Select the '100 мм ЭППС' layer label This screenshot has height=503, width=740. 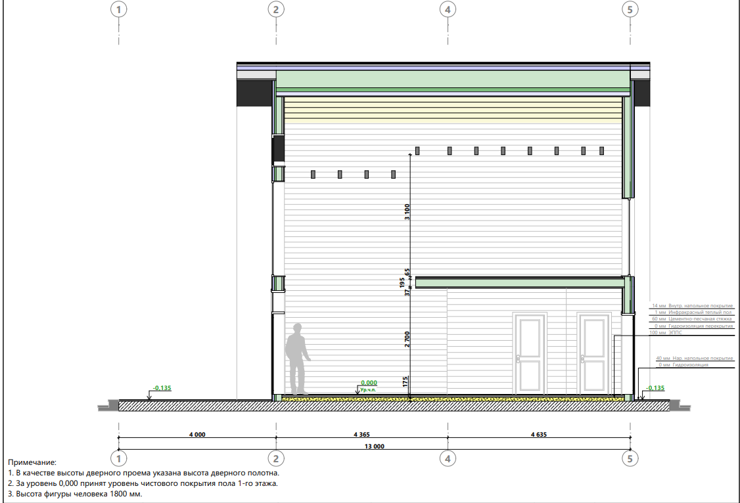click(x=666, y=333)
